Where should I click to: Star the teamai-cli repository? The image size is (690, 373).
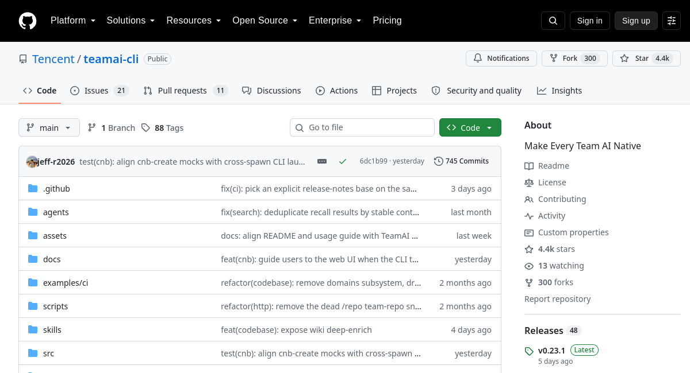[646, 59]
